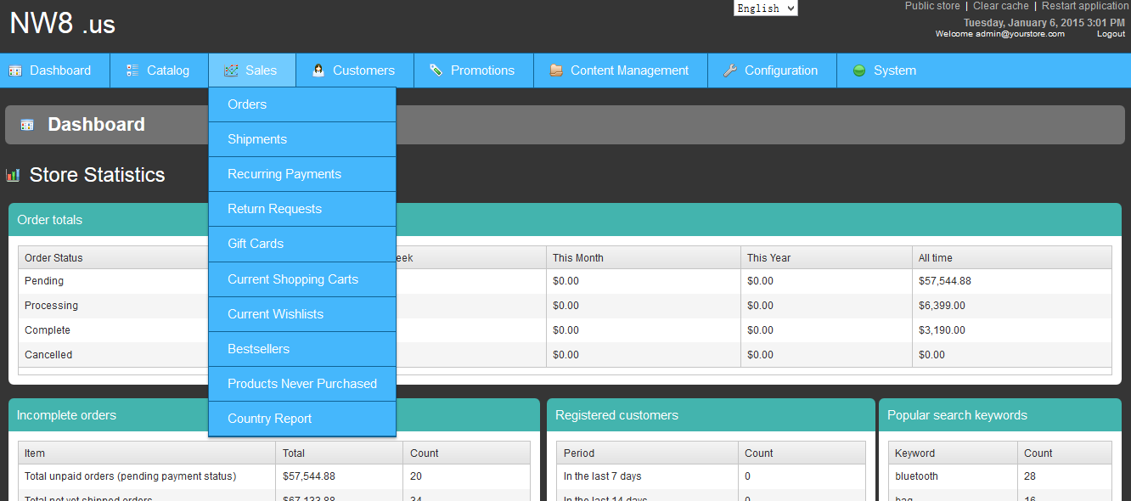Go to Bestsellers in Sales menu
The image size is (1131, 501).
click(x=258, y=349)
